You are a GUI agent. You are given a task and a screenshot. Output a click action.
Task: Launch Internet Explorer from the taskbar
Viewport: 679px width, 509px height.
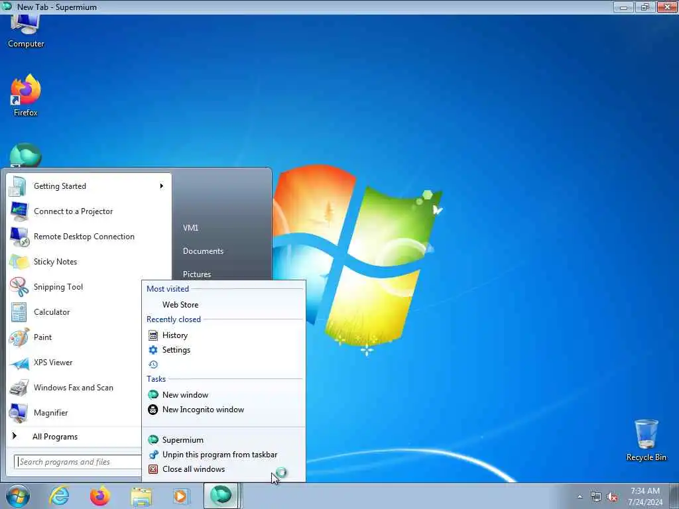59,496
